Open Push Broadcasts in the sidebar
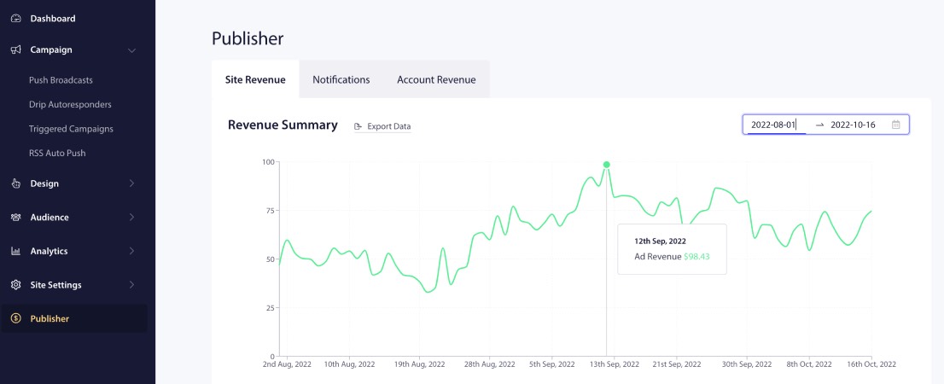This screenshot has height=384, width=944. click(61, 80)
